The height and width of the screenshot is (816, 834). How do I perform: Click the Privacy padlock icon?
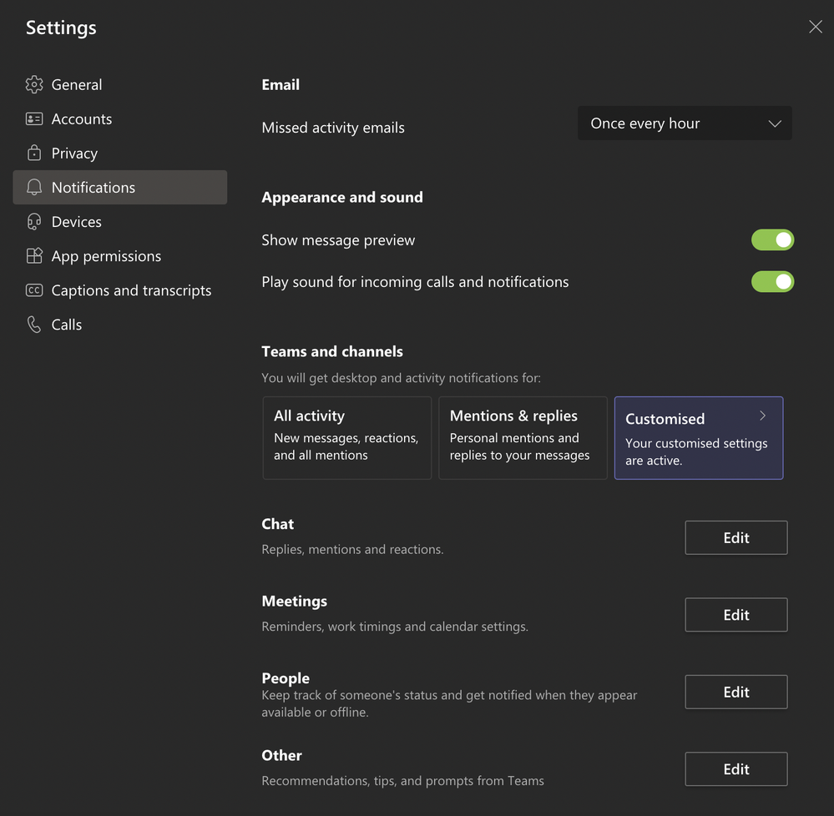[x=34, y=153]
